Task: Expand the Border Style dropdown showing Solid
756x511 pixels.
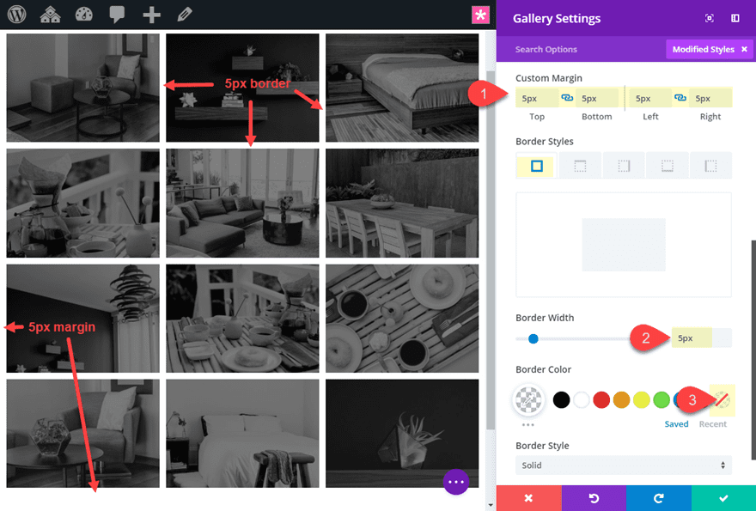Action: click(x=623, y=464)
